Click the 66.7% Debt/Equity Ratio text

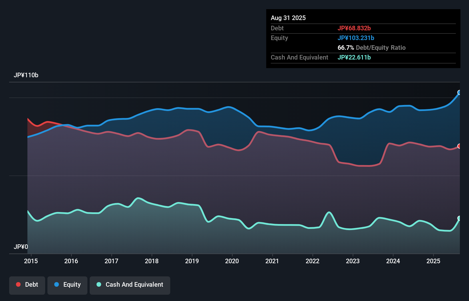point(371,47)
